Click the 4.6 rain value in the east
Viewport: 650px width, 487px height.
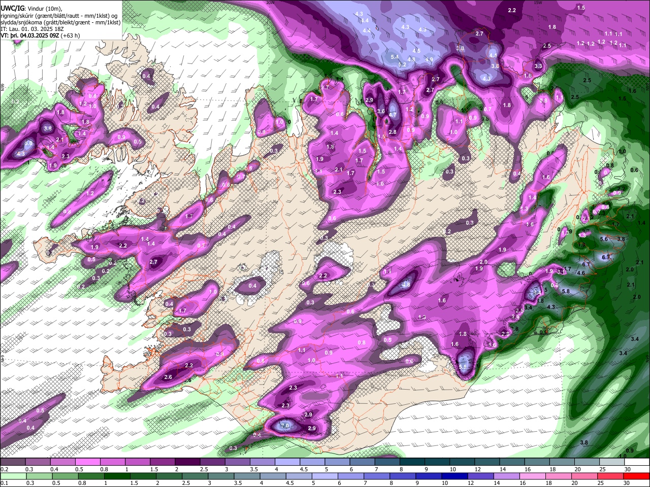(x=581, y=273)
